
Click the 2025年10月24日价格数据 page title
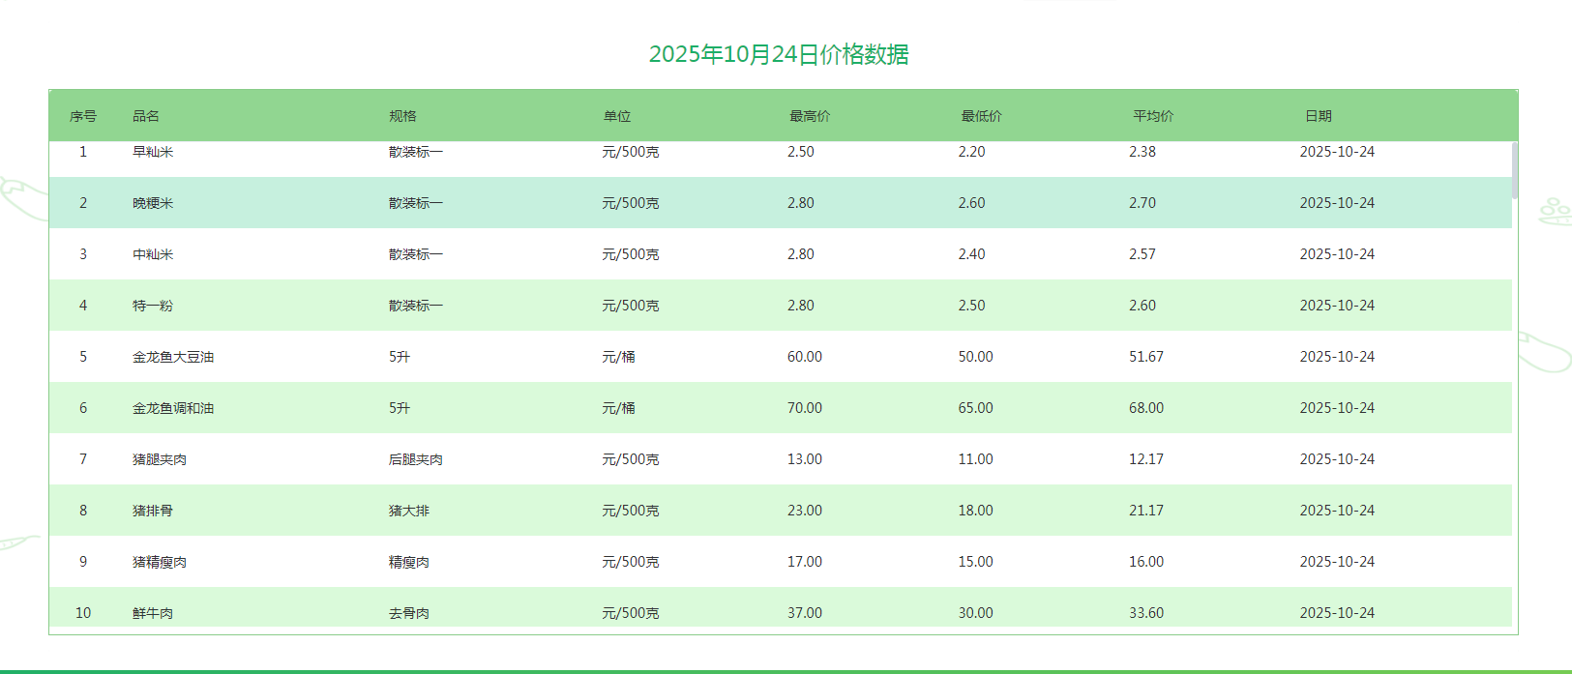779,54
